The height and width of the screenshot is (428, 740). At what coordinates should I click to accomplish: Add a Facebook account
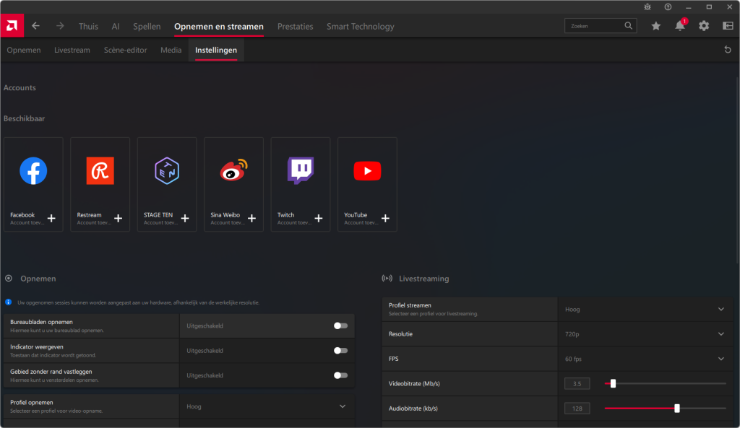click(x=51, y=218)
